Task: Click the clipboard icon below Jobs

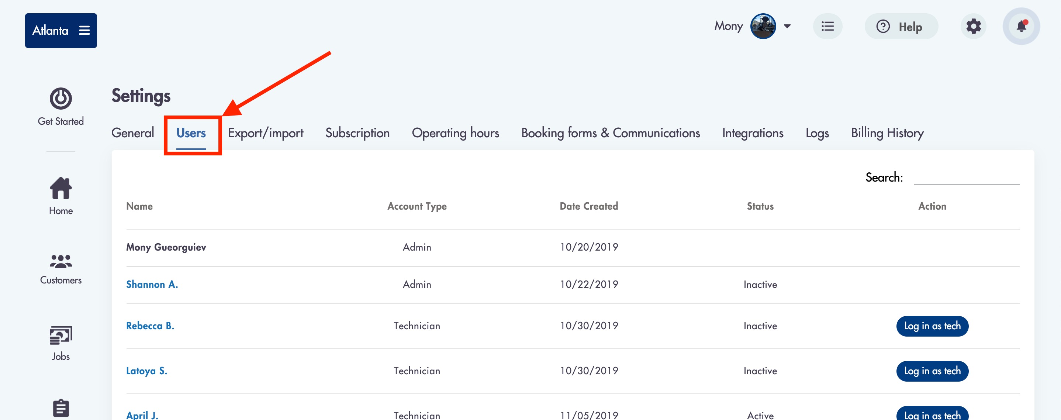Action: click(61, 408)
